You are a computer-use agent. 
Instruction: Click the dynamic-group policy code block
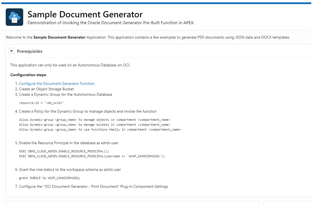pos(99,124)
